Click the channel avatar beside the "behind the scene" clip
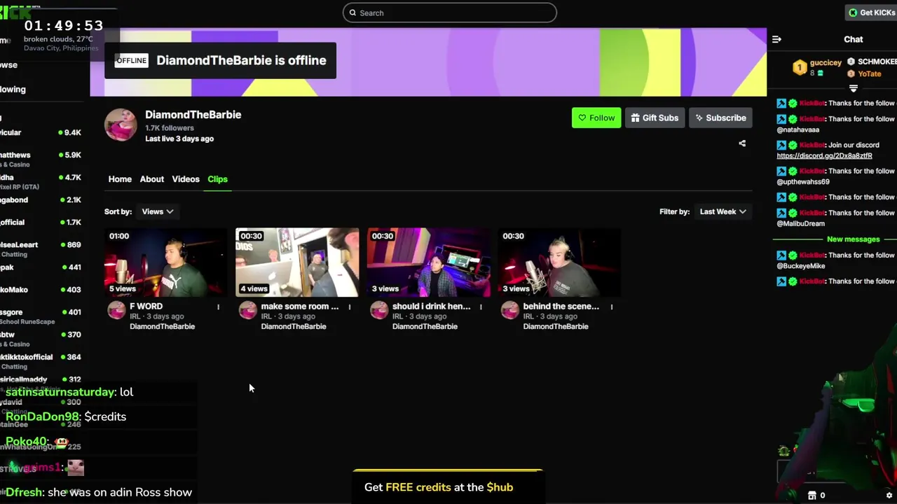The width and height of the screenshot is (897, 504). (509, 310)
